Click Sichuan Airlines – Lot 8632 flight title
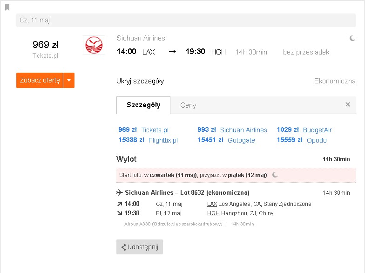 [x=187, y=193]
